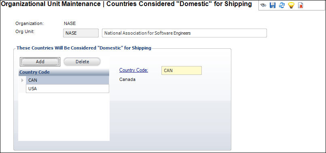This screenshot has width=326, height=153.
Task: Click the empty area of the country list
Action: coord(64,117)
